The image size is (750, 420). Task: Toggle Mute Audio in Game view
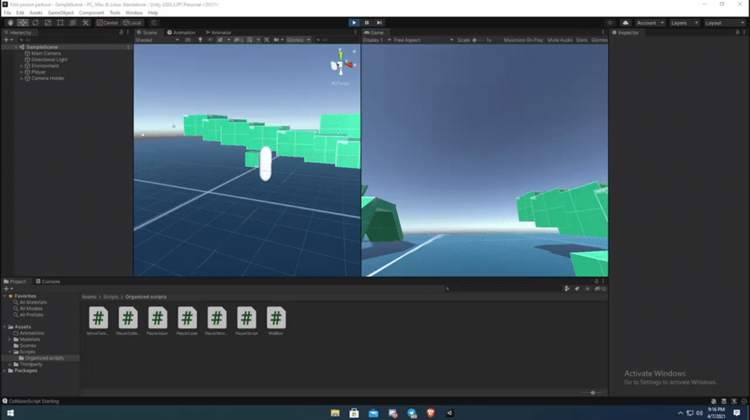coord(559,40)
